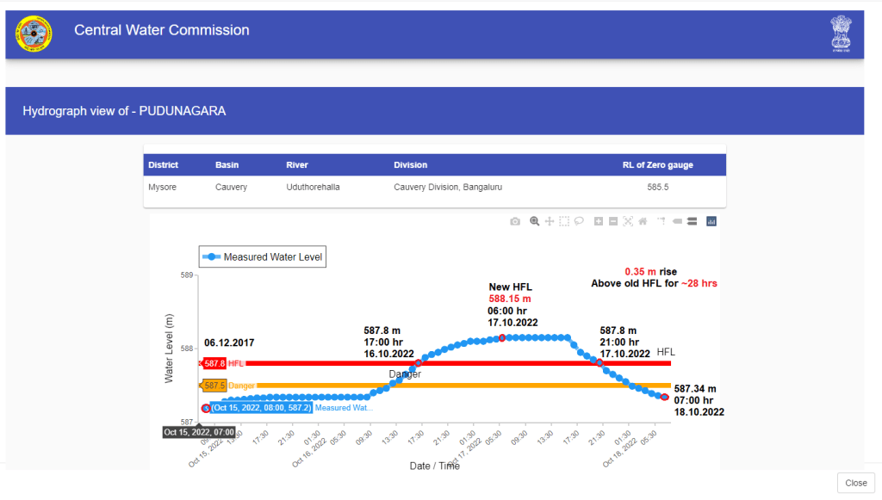The height and width of the screenshot is (500, 882).
Task: Autoscale the hydrograph axes
Action: tap(628, 221)
